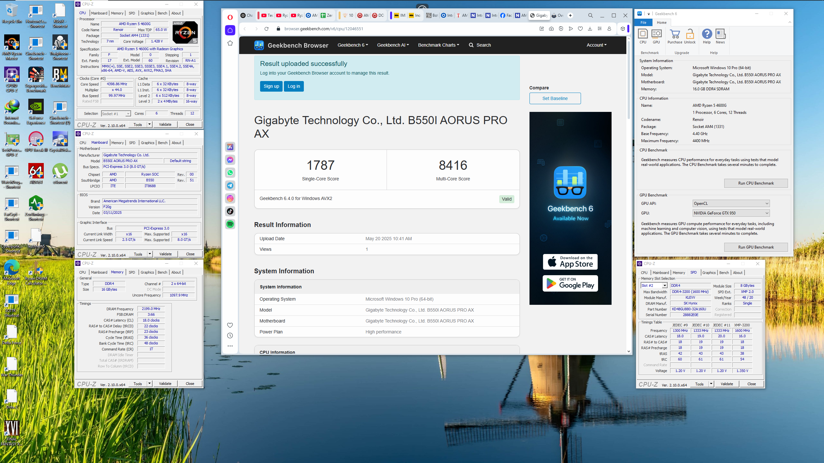
Task: Open uTorrent desktop icon
Action: [60, 174]
